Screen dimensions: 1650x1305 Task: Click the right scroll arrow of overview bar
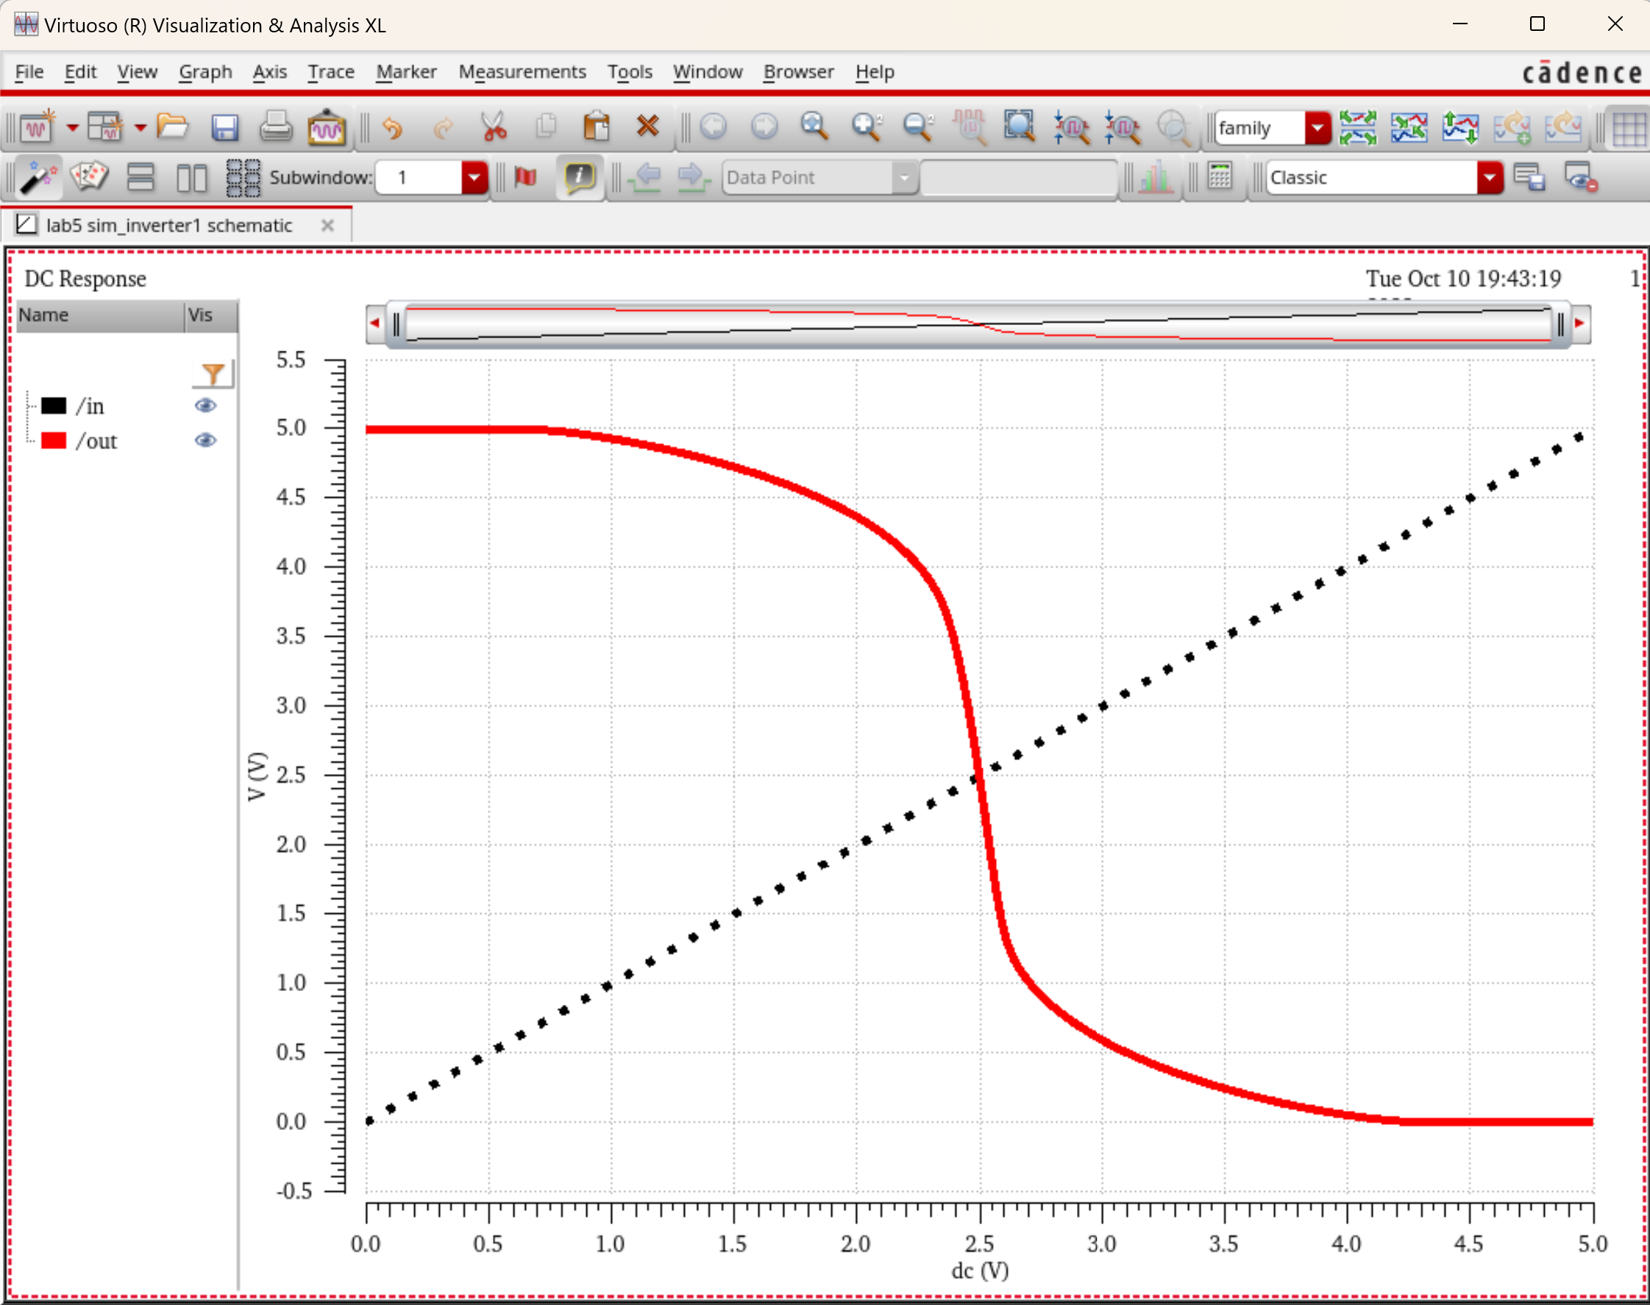[1579, 324]
